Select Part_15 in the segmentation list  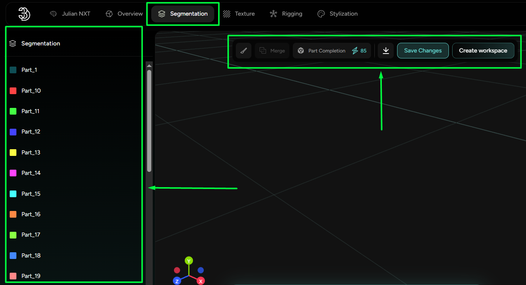point(31,194)
